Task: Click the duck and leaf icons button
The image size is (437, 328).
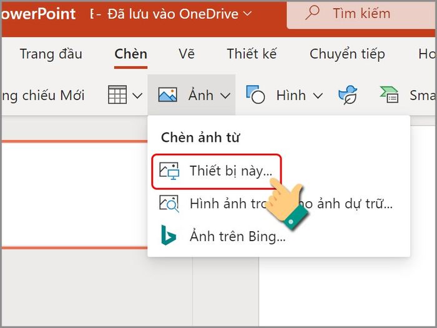Action: (x=348, y=95)
